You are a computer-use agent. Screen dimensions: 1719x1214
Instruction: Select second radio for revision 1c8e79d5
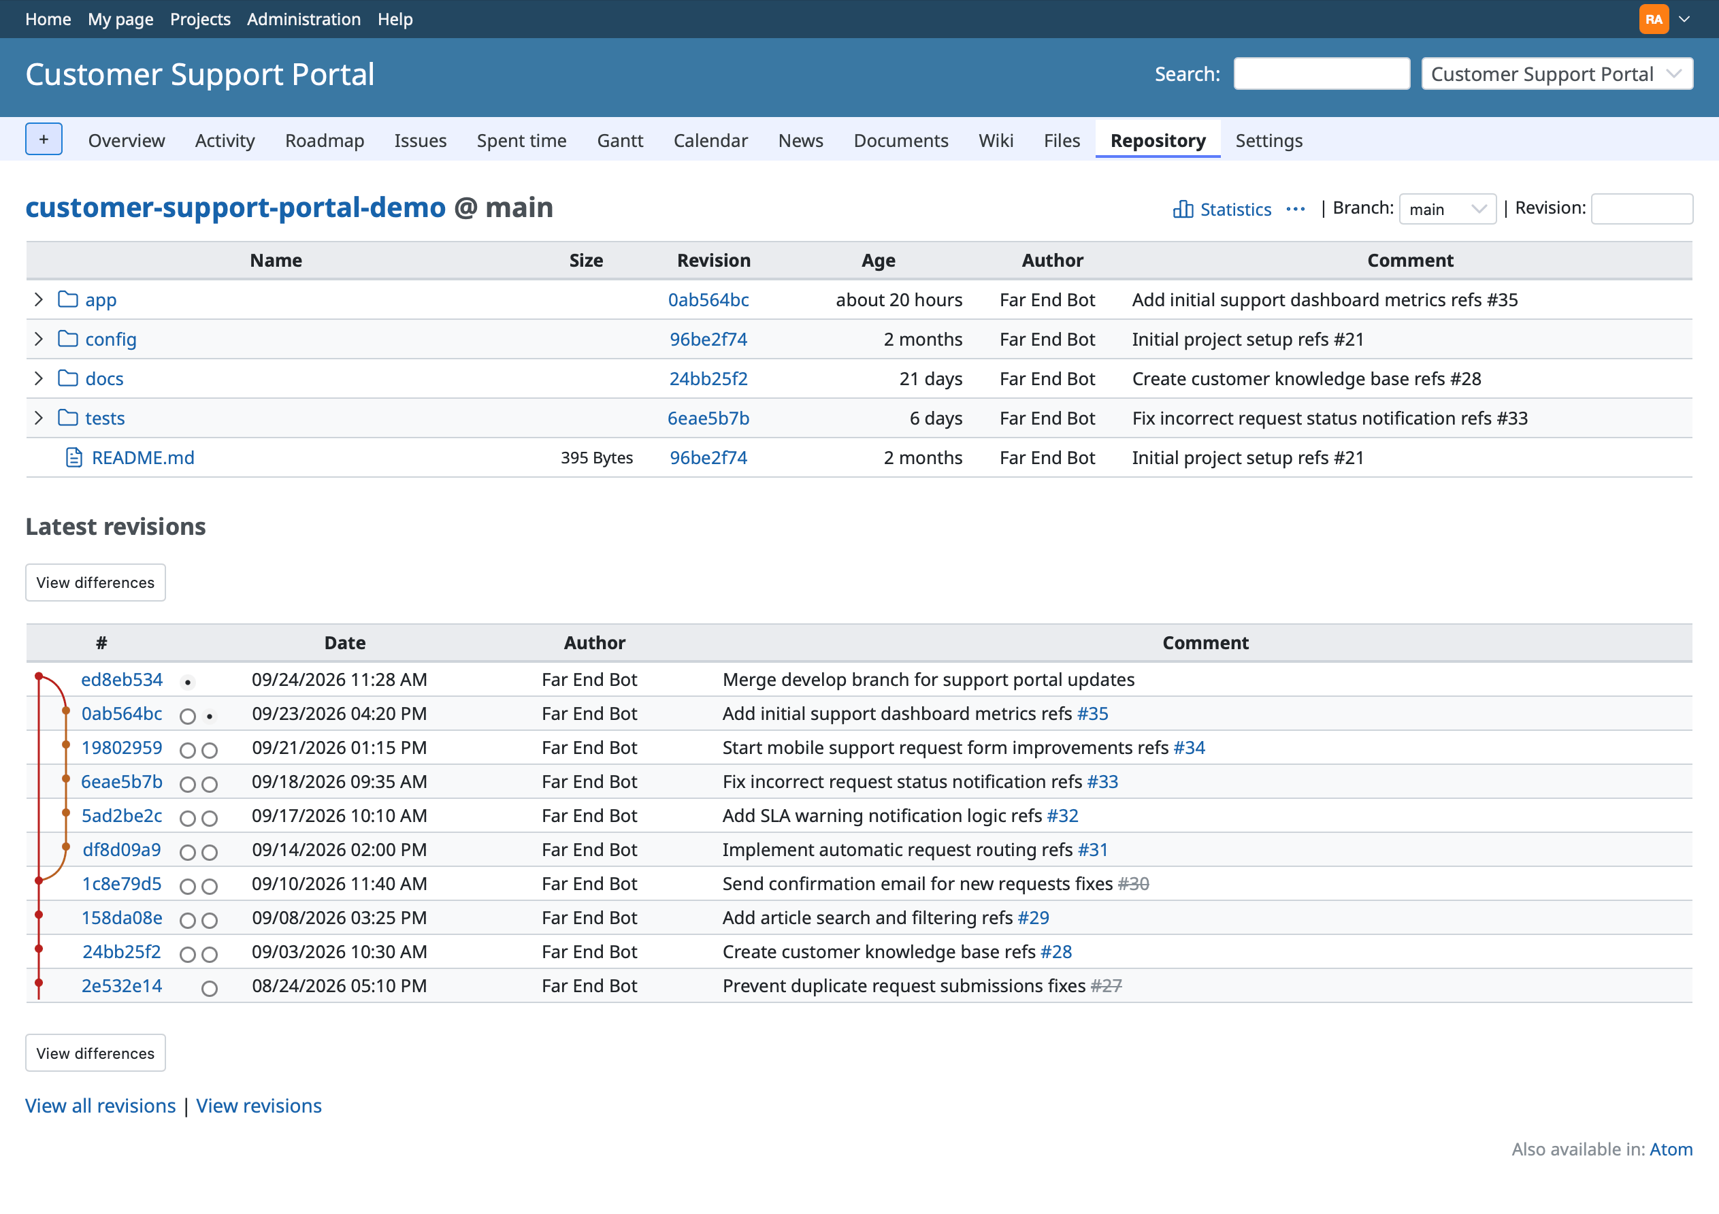click(x=210, y=886)
